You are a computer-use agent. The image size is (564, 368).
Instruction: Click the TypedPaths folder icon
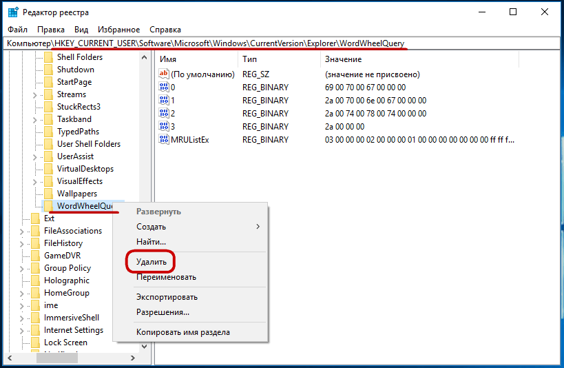click(x=48, y=132)
